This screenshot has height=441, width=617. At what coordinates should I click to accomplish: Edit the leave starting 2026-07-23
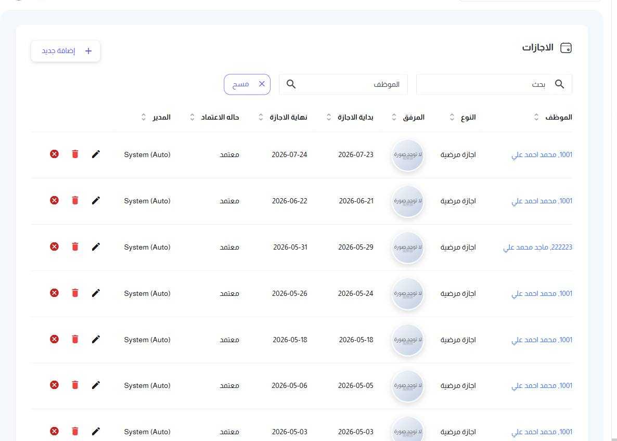tap(96, 154)
